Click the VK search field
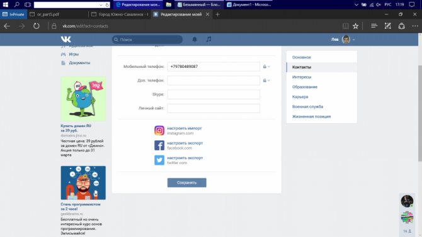Image resolution: width=422 pixels, height=237 pixels. 147,40
